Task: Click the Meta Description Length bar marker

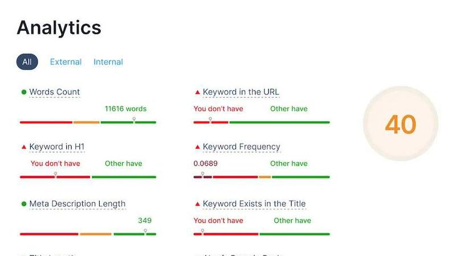Action: [x=145, y=232]
